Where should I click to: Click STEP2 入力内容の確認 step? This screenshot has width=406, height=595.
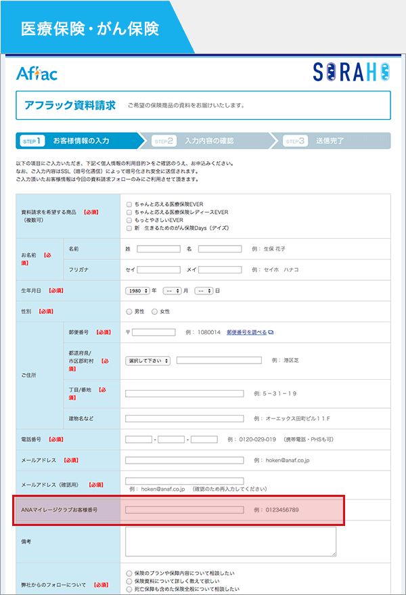coord(208,141)
